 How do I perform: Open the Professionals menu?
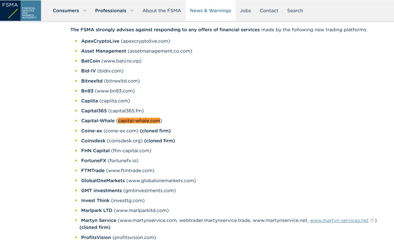[x=110, y=10]
